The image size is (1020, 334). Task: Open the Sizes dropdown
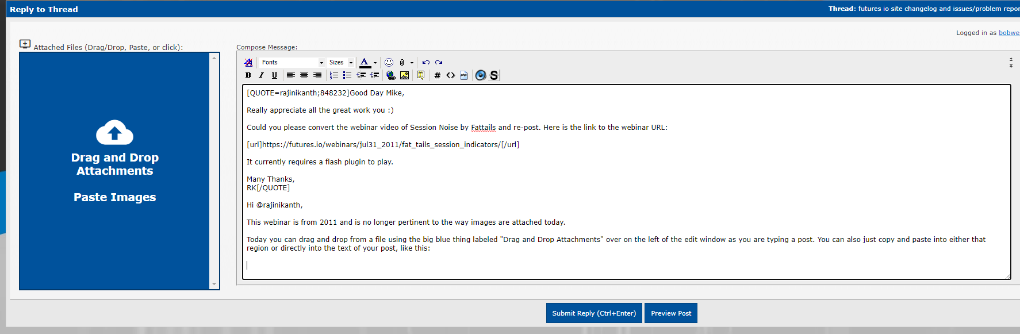341,62
